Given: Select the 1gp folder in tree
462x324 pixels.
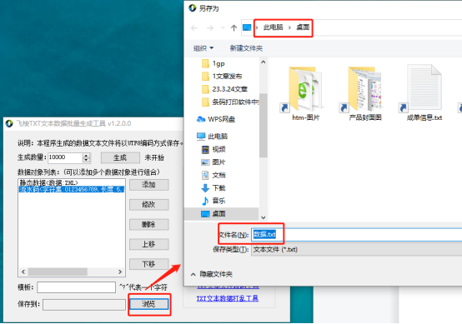Looking at the screenshot, I should tap(213, 63).
